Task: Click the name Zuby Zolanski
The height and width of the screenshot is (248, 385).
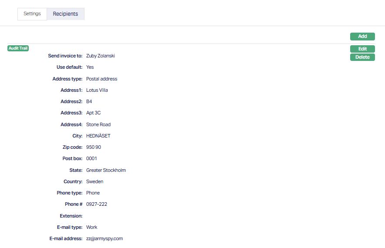Action: click(101, 56)
